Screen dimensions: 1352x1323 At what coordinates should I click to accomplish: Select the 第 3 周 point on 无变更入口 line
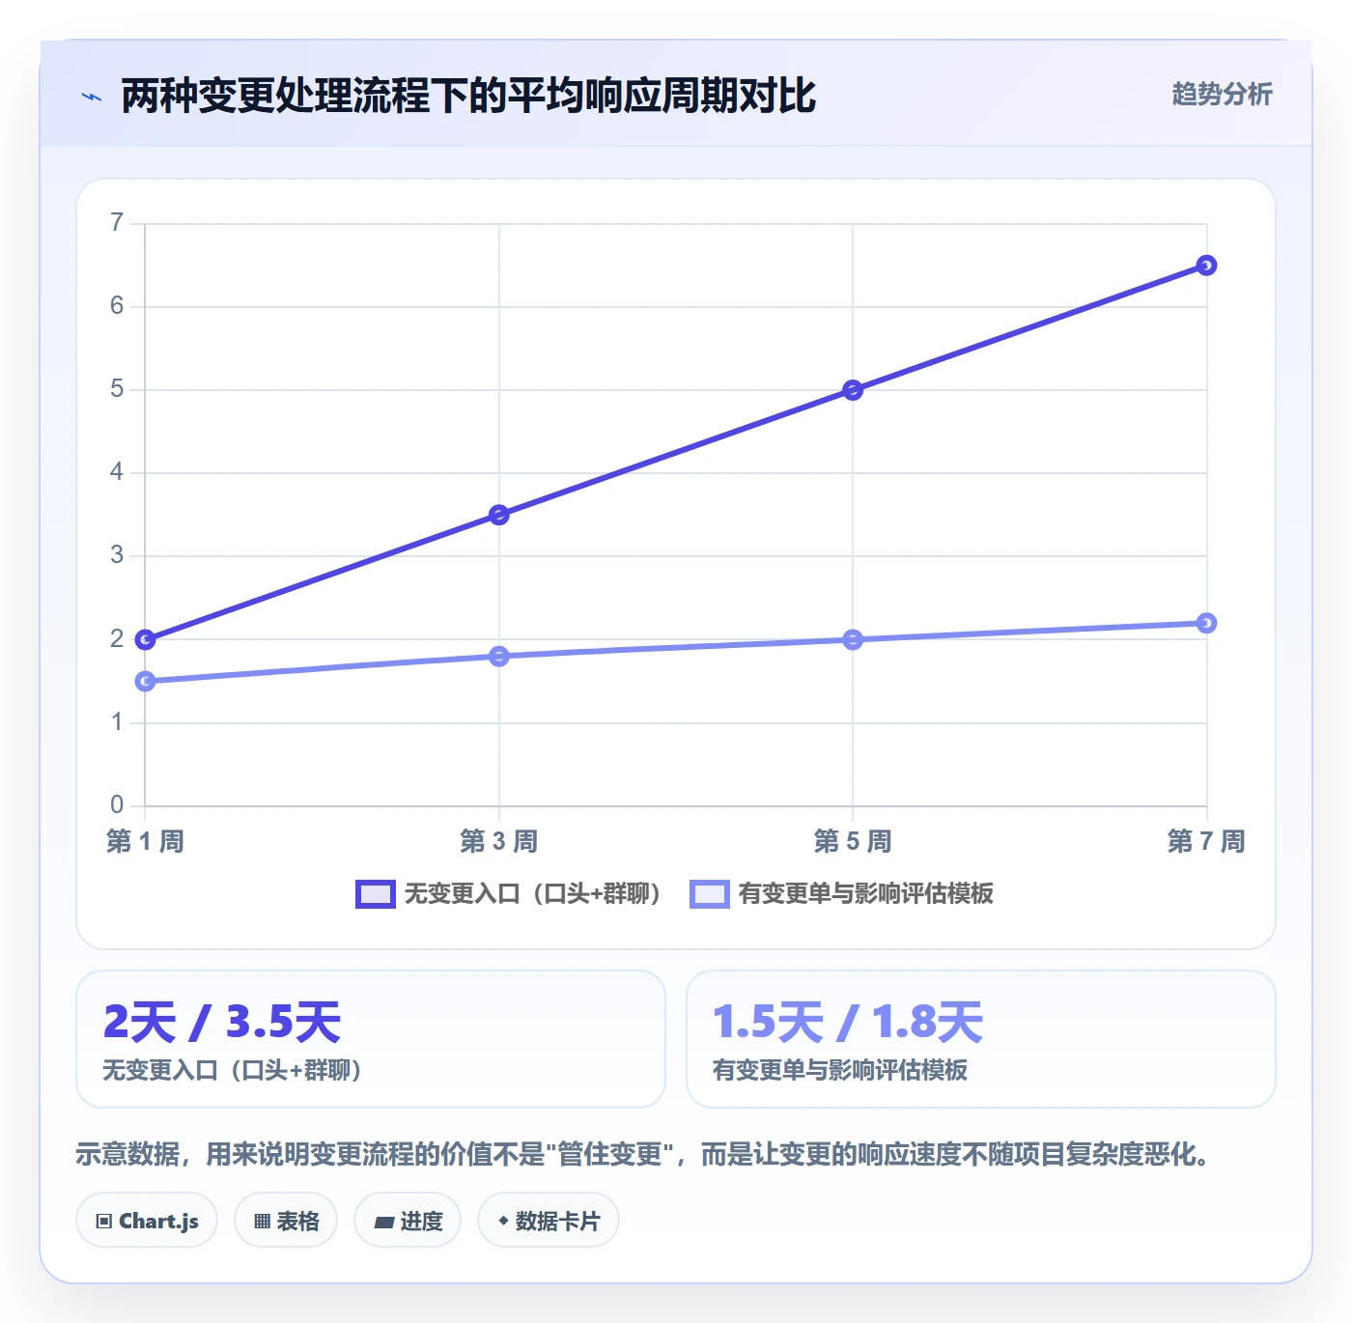(499, 515)
